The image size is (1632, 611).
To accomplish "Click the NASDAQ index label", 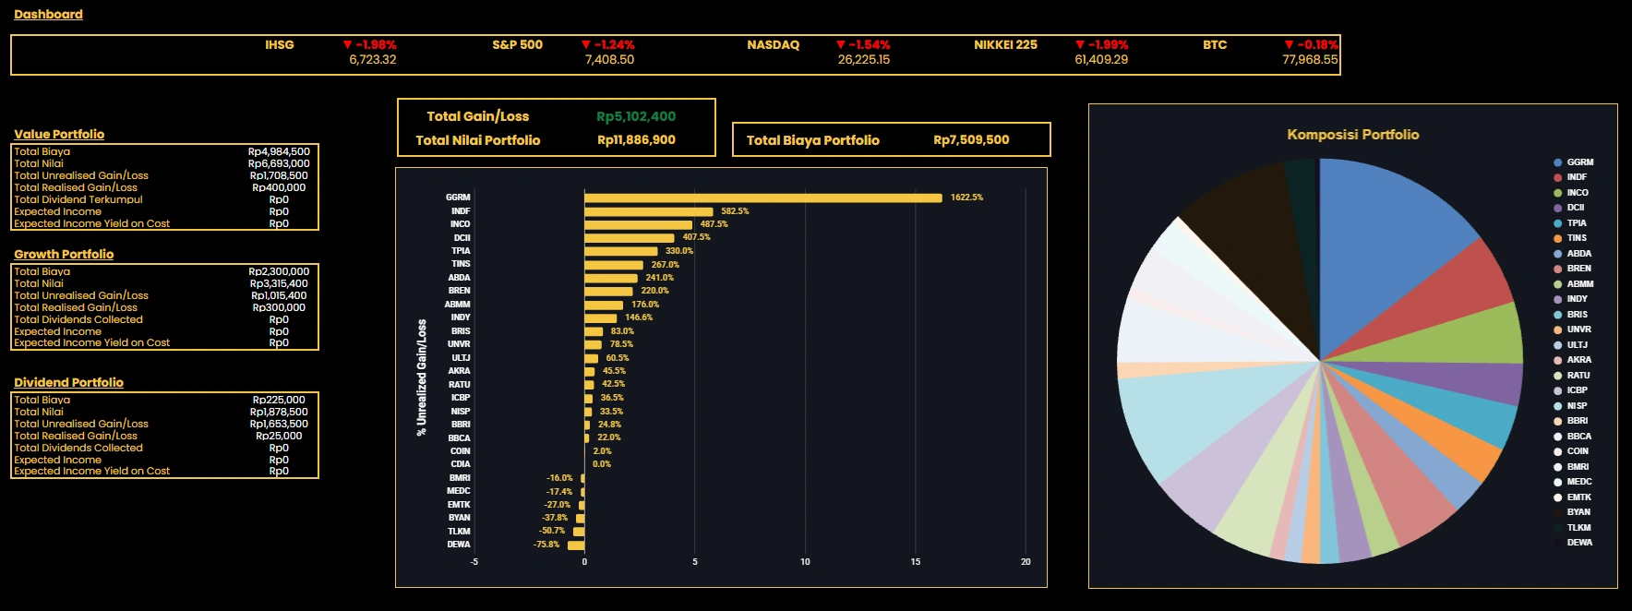I will [773, 44].
